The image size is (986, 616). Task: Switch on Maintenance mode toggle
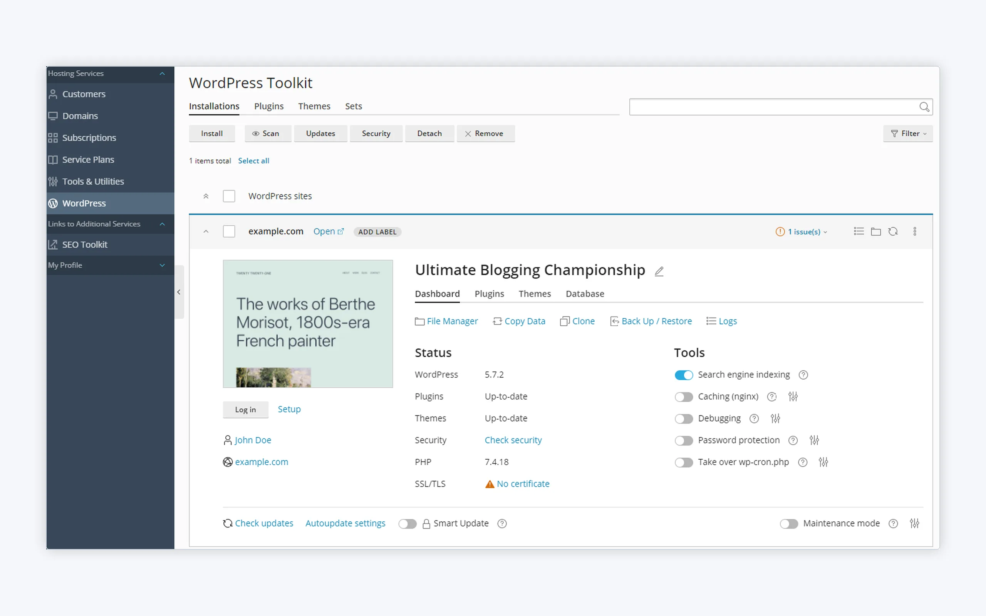(x=789, y=524)
